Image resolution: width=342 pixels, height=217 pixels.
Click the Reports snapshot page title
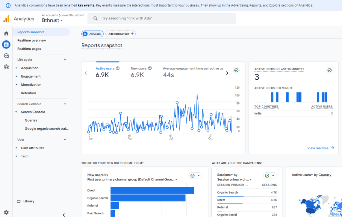102,45
